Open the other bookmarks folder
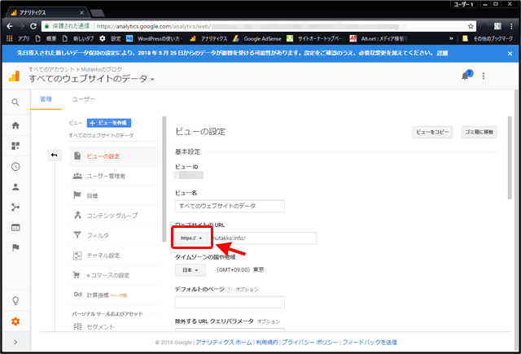Viewport: 521px width, 354px height. tap(488, 38)
